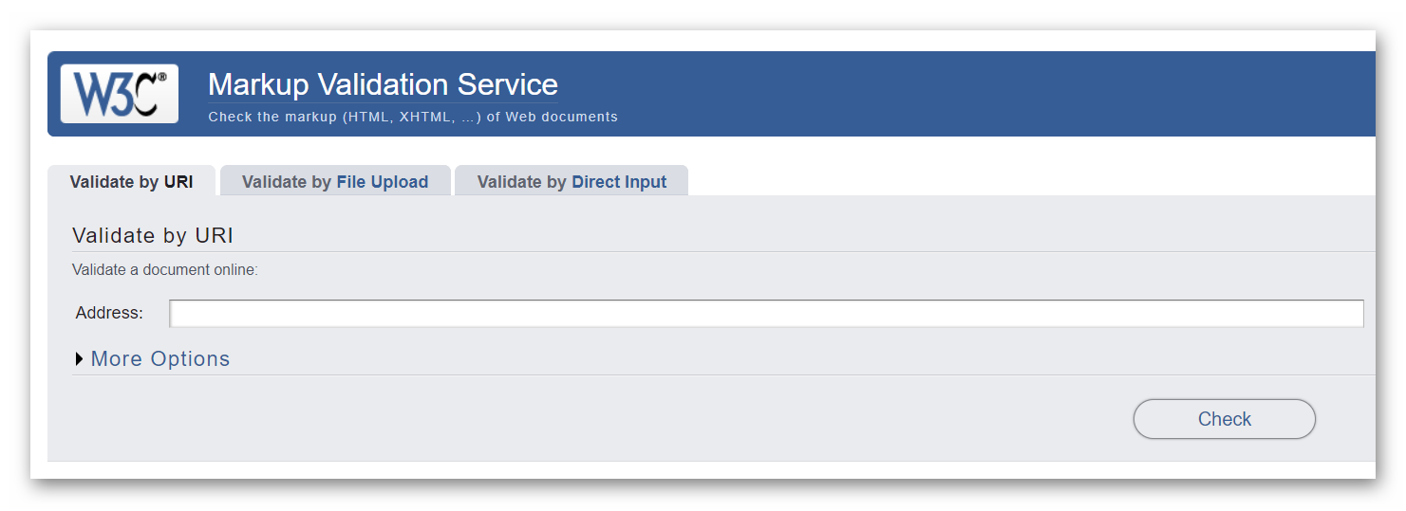Click the blue header banner beside the title
The width and height of the screenshot is (1406, 511).
[x=949, y=94]
